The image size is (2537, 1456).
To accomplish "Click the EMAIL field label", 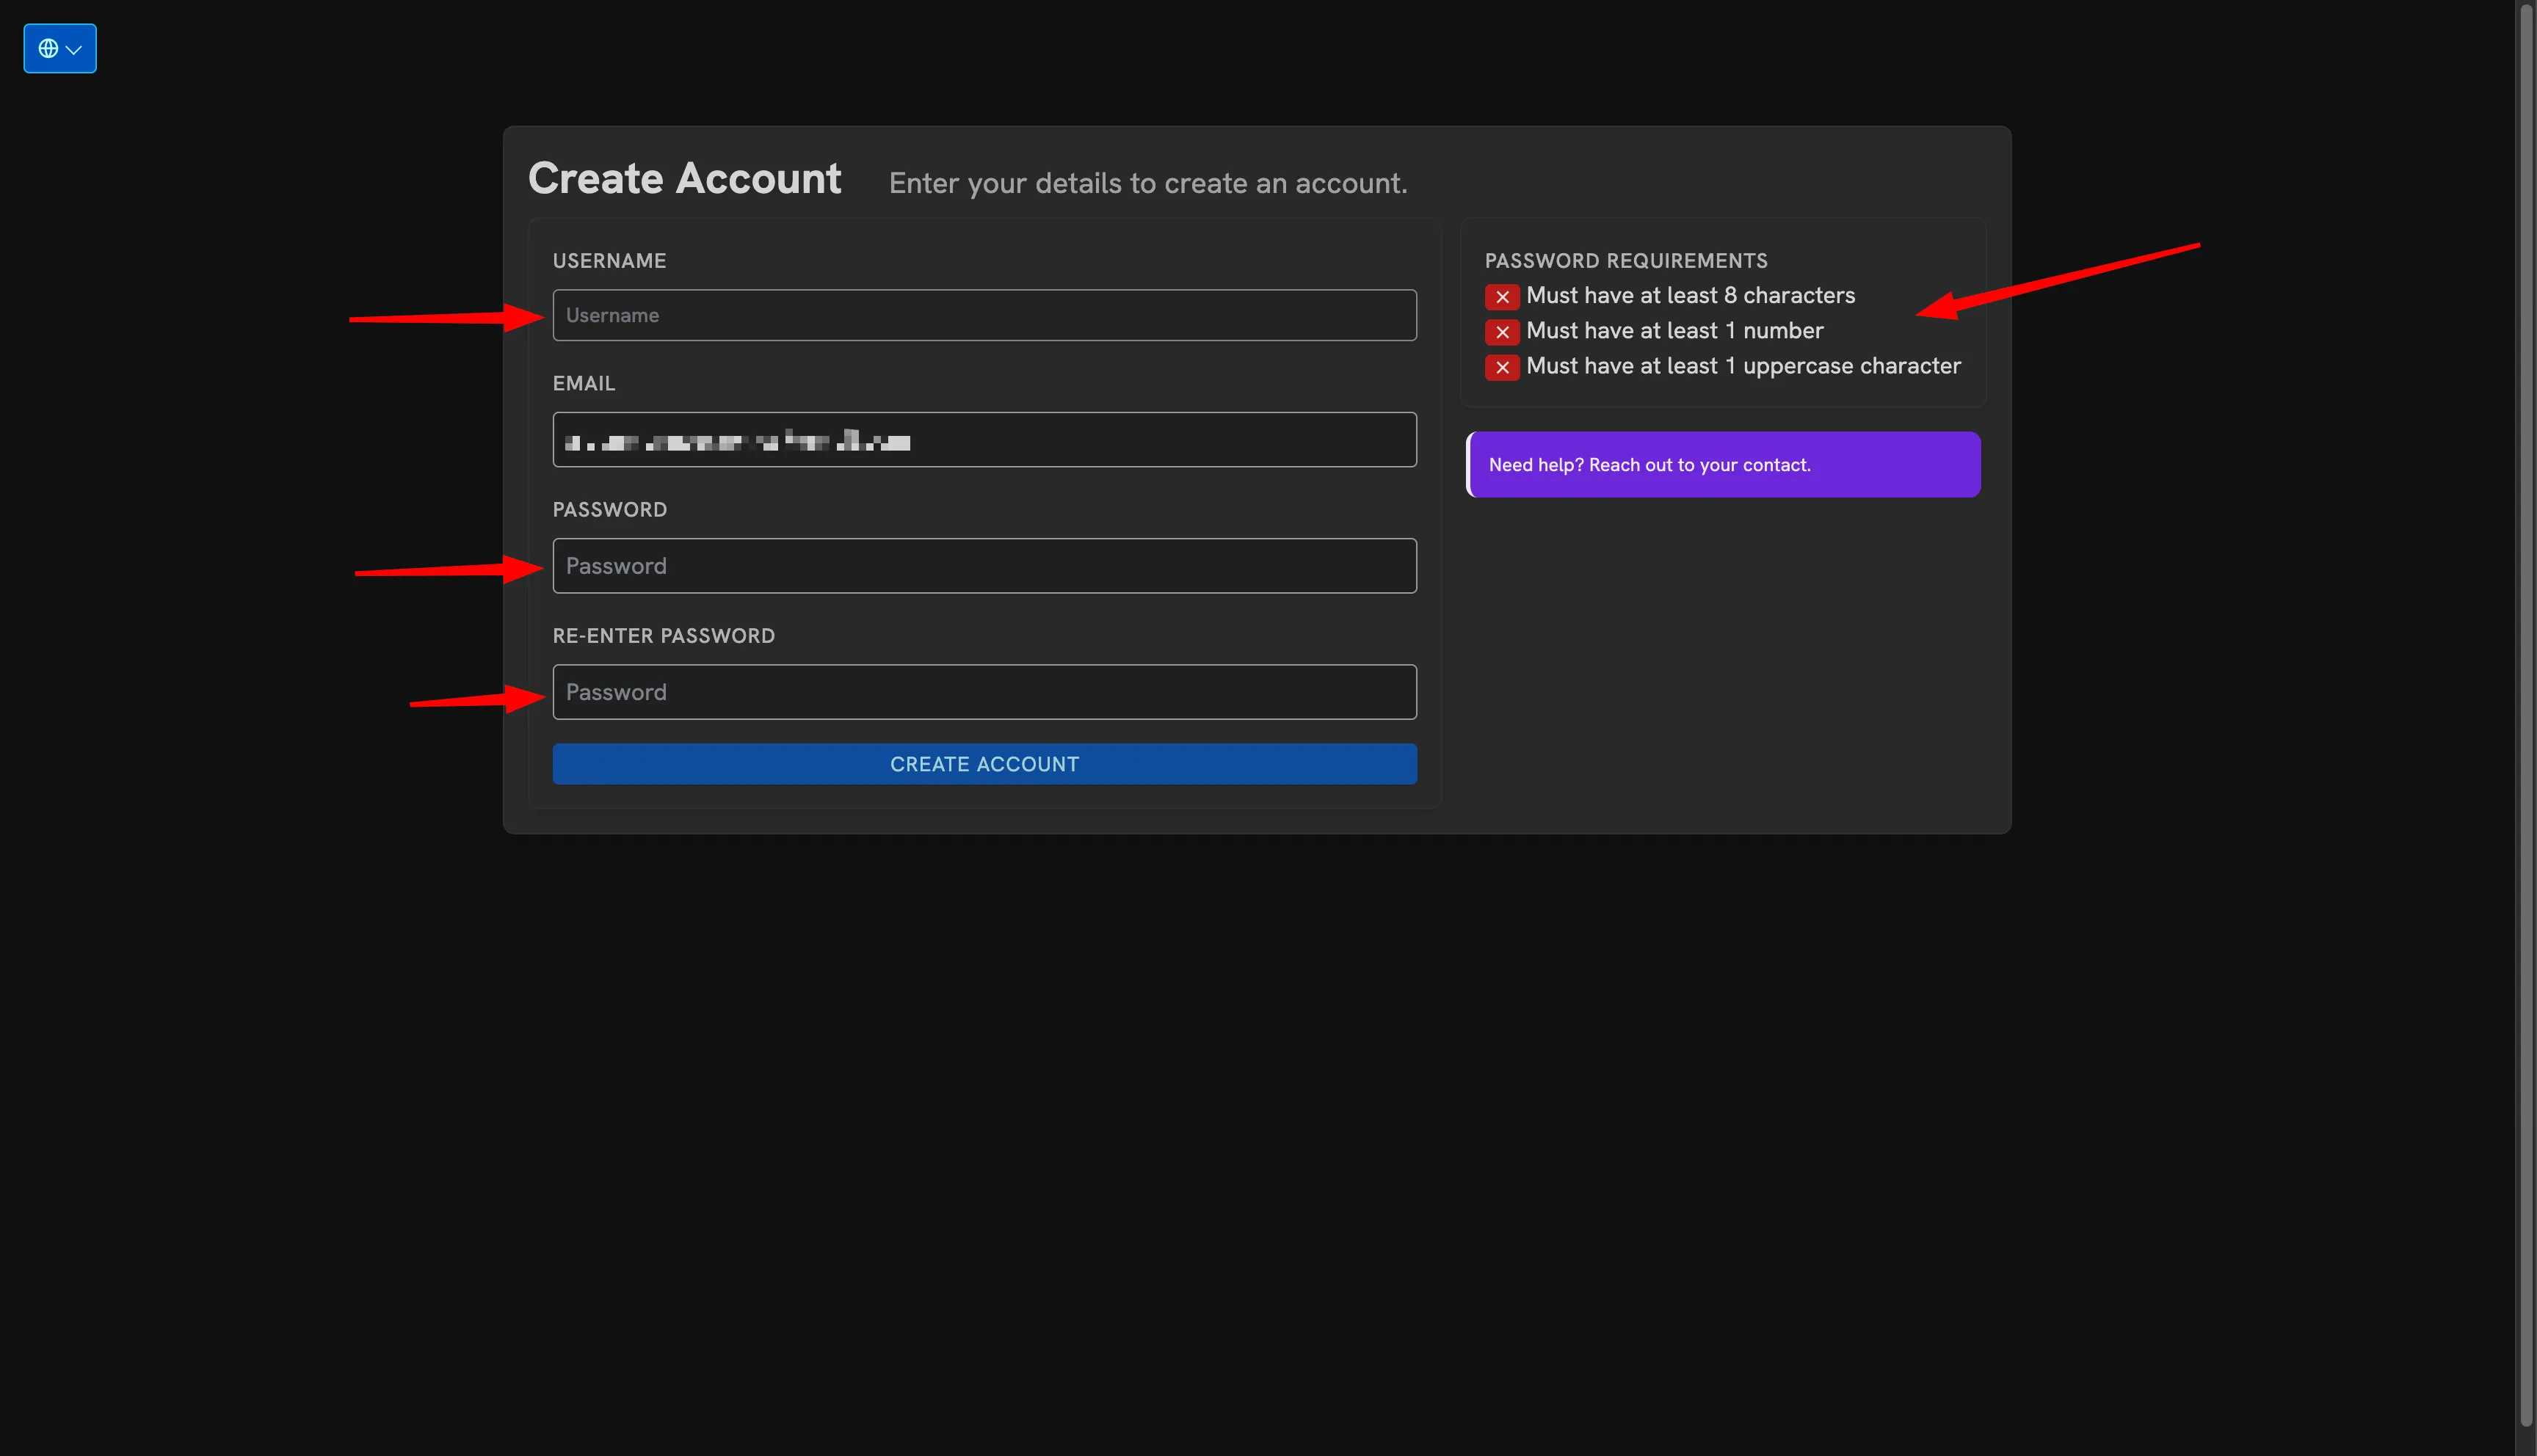I will 584,383.
